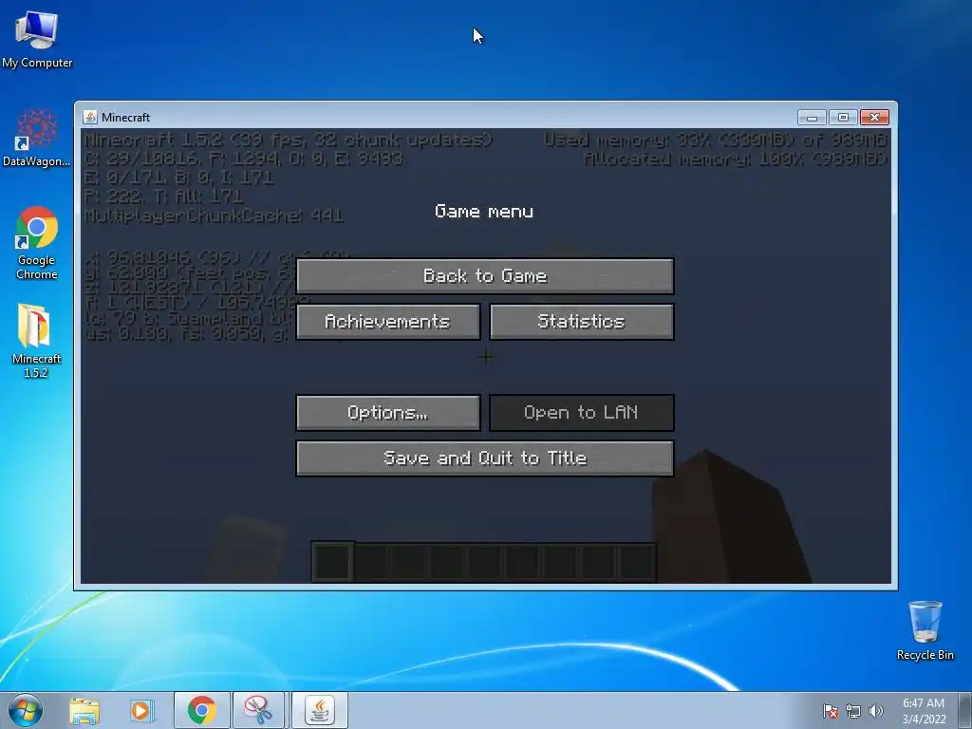The width and height of the screenshot is (972, 729).
Task: Open Windows Explorer from the taskbar
Action: click(x=84, y=710)
